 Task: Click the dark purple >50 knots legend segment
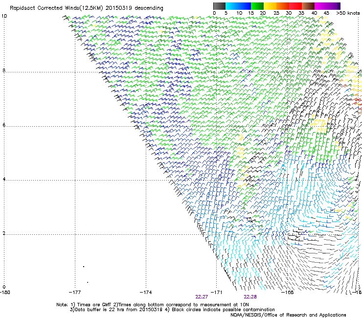click(339, 6)
